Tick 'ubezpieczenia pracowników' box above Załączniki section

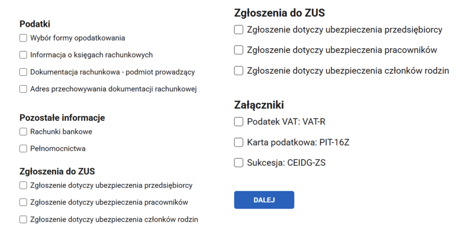(238, 50)
